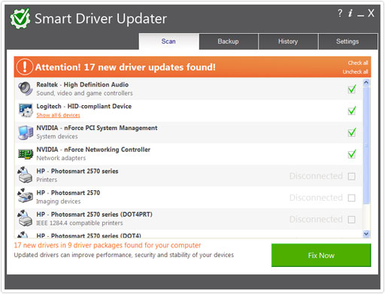385x294 pixels.
Task: Open help via the question mark icon
Action: (340, 13)
